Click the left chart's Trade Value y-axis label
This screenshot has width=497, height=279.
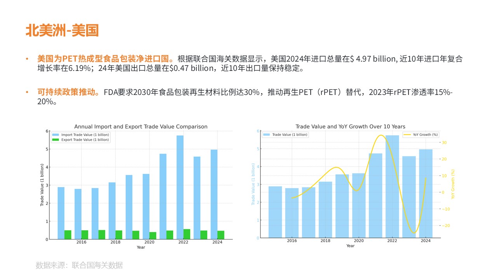42,185
